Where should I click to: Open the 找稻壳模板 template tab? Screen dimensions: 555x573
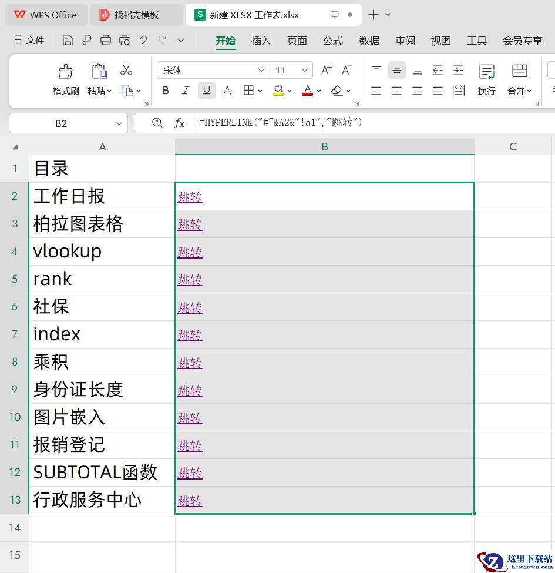[136, 15]
